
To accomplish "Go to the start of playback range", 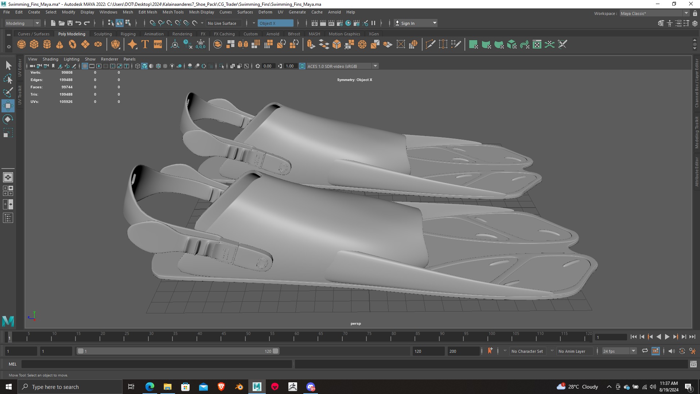I will 634,337.
